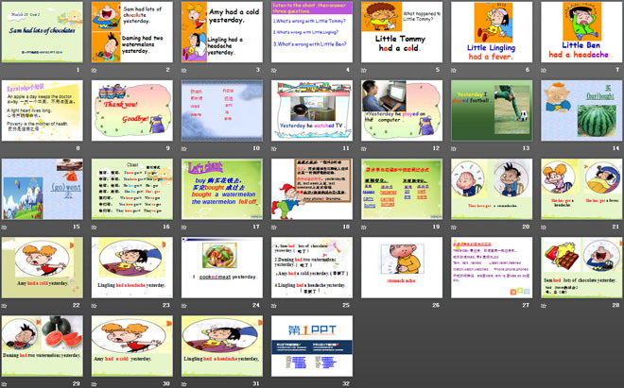The width and height of the screenshot is (624, 388).
Task: Select slide 16 Chant table
Action: pyautogui.click(x=132, y=189)
